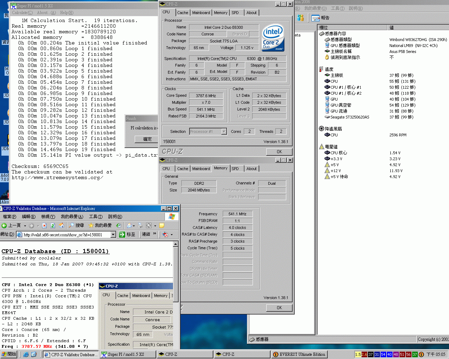Open IE History icon
449x359 pixels.
tap(119, 225)
